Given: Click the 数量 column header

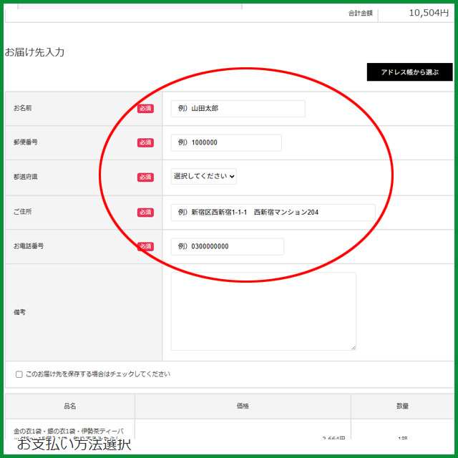Looking at the screenshot, I should 402,406.
